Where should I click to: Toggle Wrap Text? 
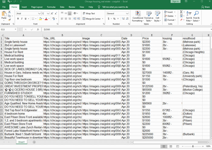pyautogui.click(x=89, y=13)
